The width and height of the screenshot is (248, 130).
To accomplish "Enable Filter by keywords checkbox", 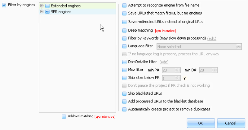I will pos(124,38).
